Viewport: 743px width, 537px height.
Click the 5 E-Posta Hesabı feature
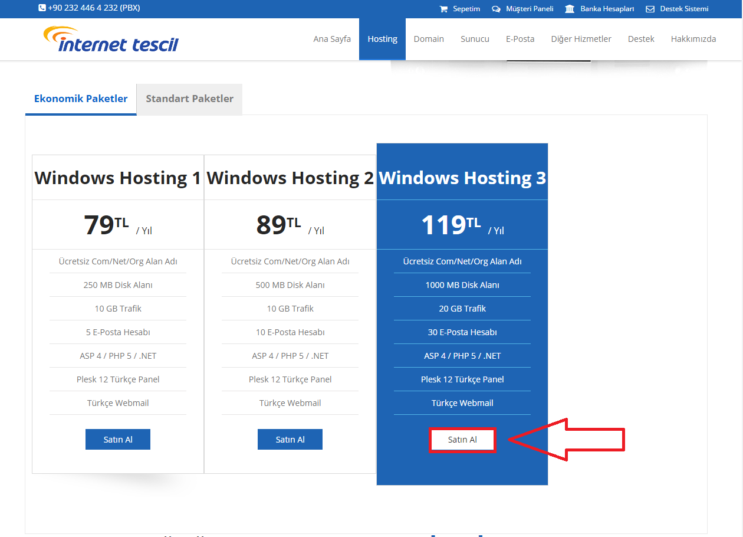point(118,332)
